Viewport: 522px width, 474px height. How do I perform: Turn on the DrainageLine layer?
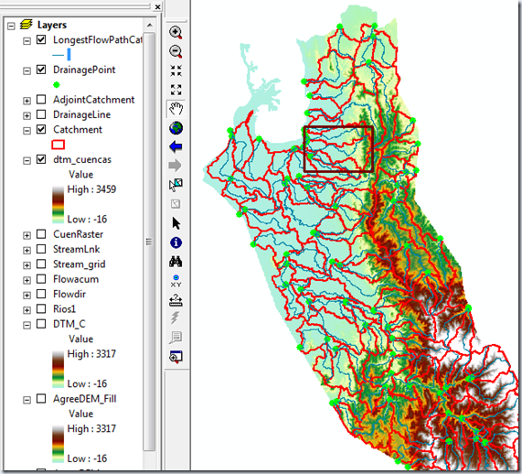click(x=41, y=114)
